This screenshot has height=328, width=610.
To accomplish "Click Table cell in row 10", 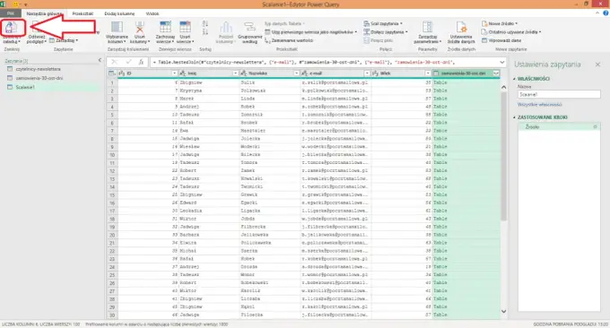I will [466, 154].
